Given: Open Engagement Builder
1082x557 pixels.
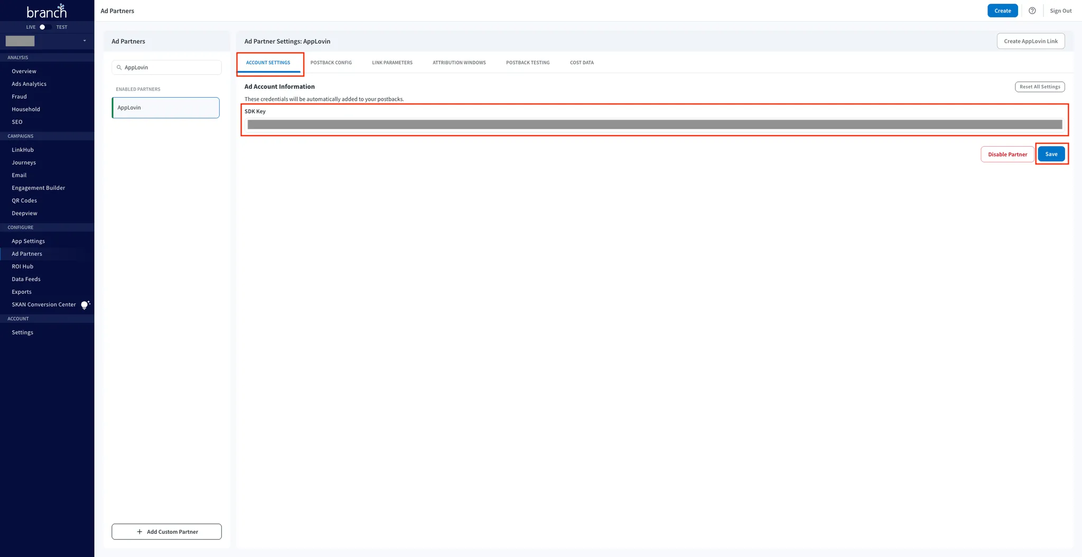Looking at the screenshot, I should 39,188.
